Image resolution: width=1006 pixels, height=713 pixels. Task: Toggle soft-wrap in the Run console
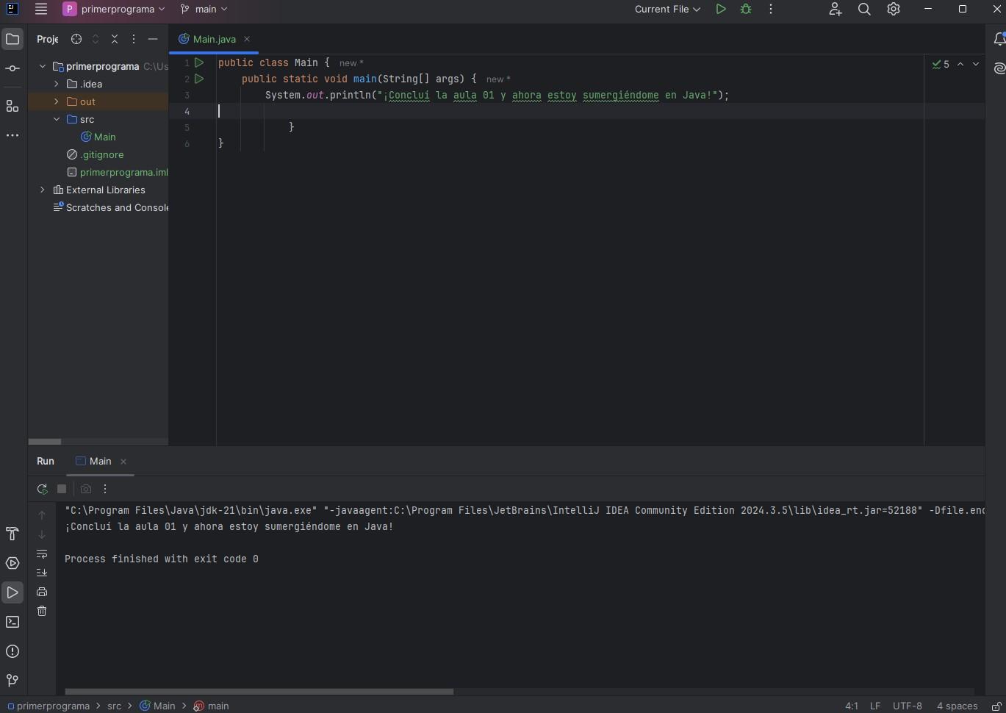pos(42,553)
